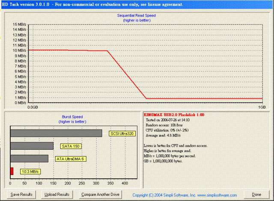Click the Tested on 2006-07-26 text
The height and width of the screenshot is (201, 274).
click(x=168, y=120)
